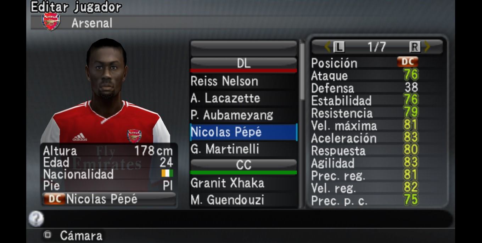Click the DC badge beside Nicolas Pépé name bar
This screenshot has height=243, width=482.
pos(54,199)
